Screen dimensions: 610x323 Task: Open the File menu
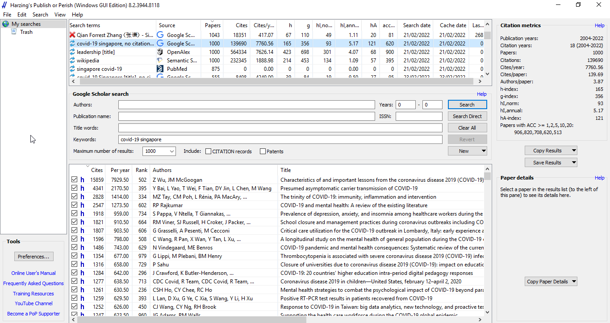[x=7, y=15]
